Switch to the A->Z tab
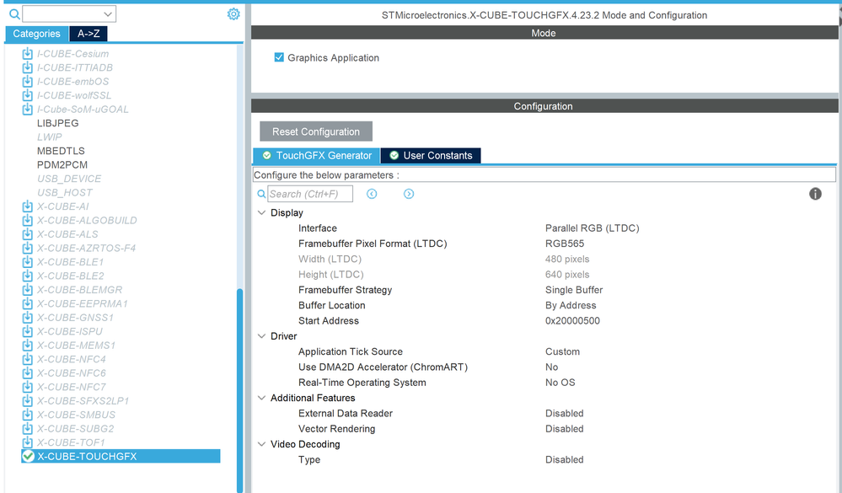Viewport: 842px width, 493px height. point(88,34)
